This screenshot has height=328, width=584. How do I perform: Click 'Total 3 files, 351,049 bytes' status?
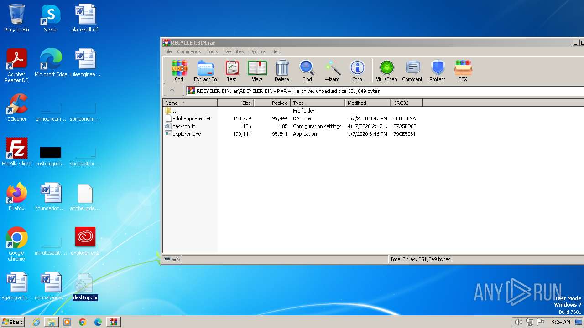click(x=420, y=259)
